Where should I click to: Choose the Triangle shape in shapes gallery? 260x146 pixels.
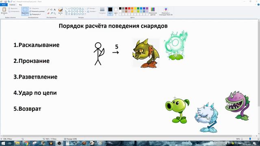pos(82,9)
